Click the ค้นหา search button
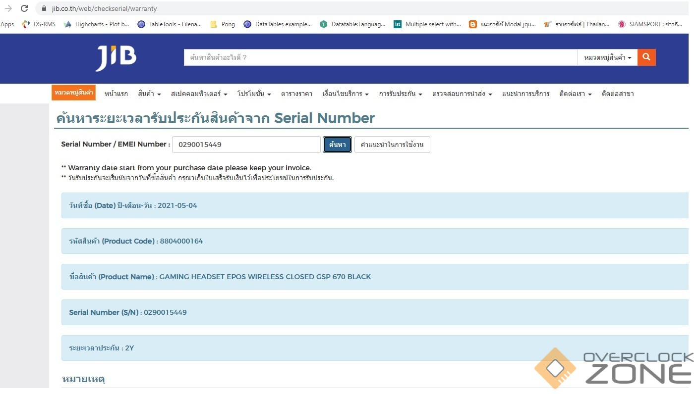Screen dimensions: 699x394 pyautogui.click(x=337, y=145)
